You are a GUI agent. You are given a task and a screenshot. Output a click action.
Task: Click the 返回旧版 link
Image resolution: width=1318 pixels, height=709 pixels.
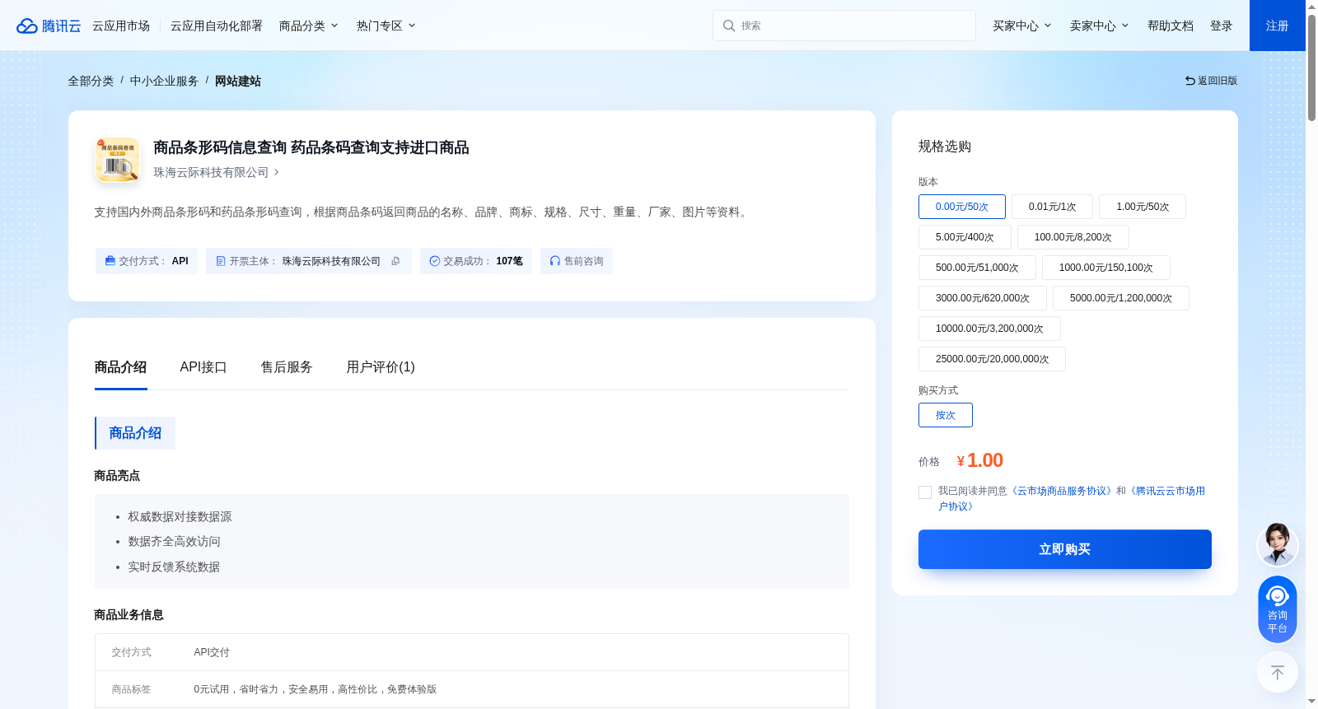point(1211,81)
